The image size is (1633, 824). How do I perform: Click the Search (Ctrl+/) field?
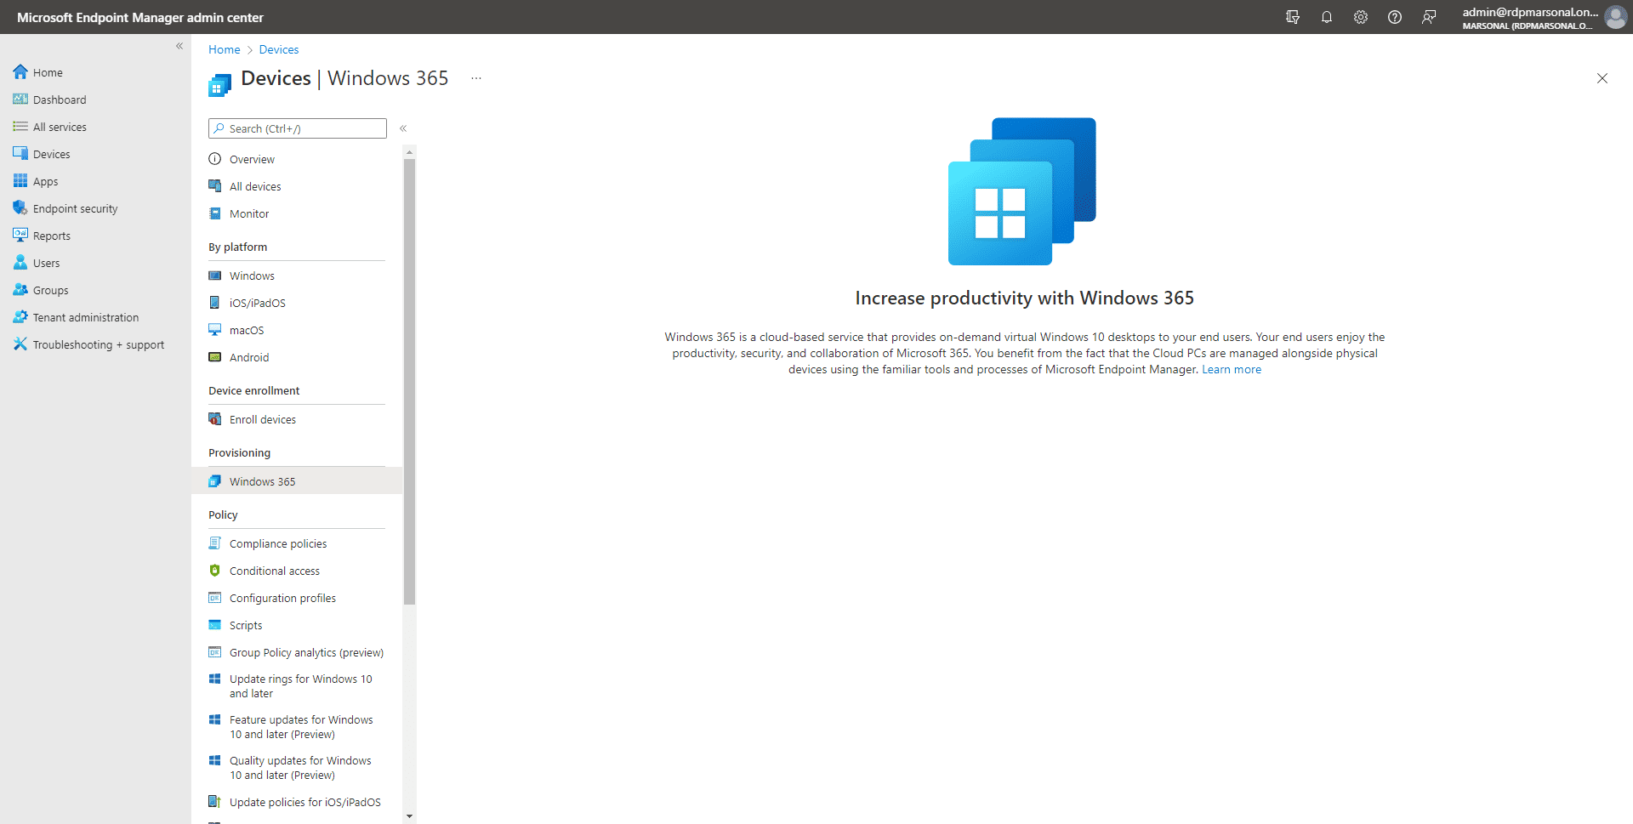[298, 128]
